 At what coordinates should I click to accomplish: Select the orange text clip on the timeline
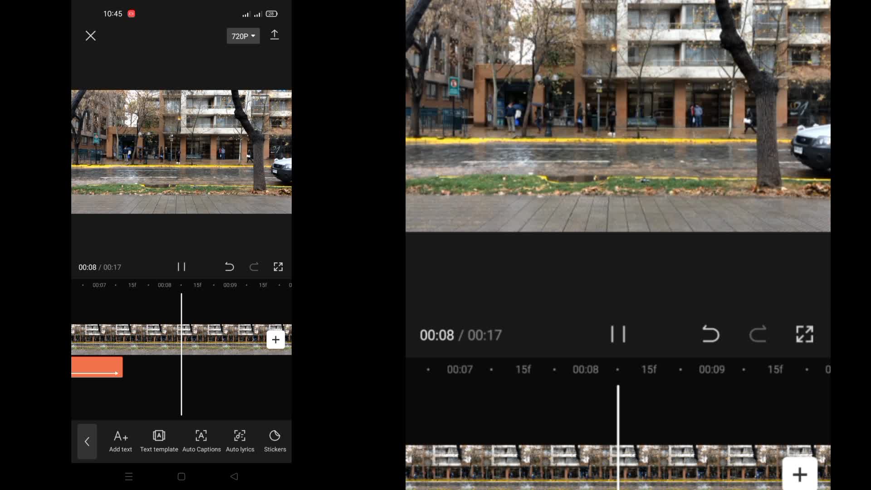point(97,367)
